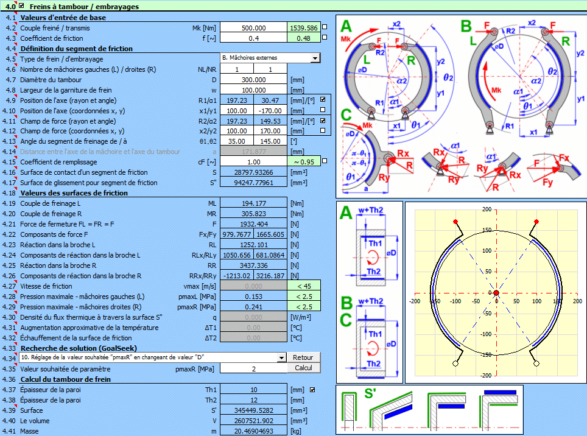This screenshot has width=587, height=436.
Task: Select the Réaction dans la broche R value 3437.336
Action: pos(254,265)
